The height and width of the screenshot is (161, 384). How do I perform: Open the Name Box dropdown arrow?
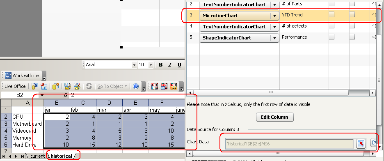tap(42, 95)
